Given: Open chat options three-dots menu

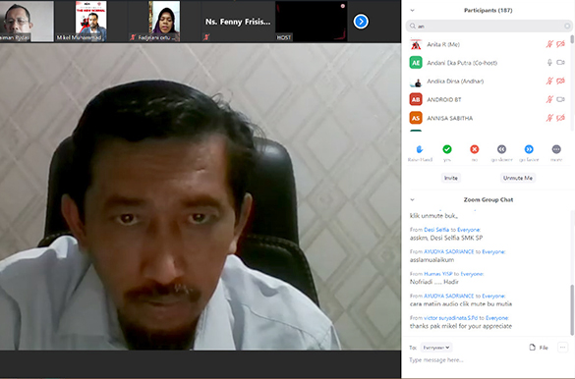Looking at the screenshot, I should [562, 348].
